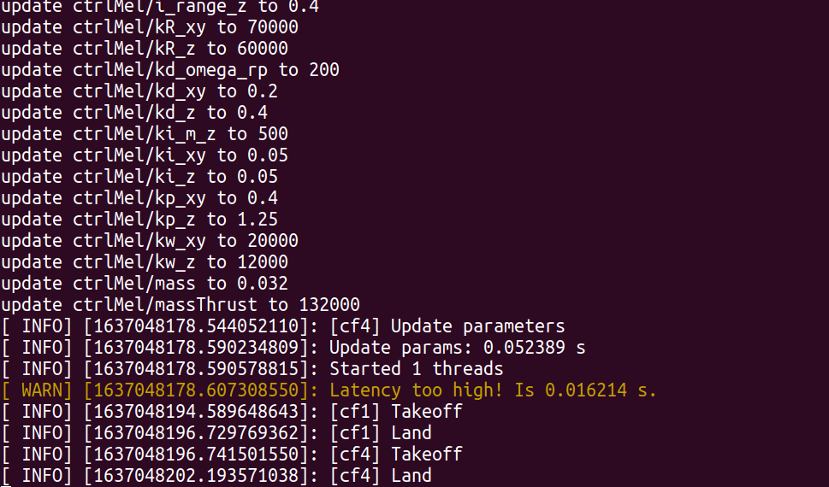Click the timestamp 1637048196.741501550

pyautogui.click(x=197, y=455)
